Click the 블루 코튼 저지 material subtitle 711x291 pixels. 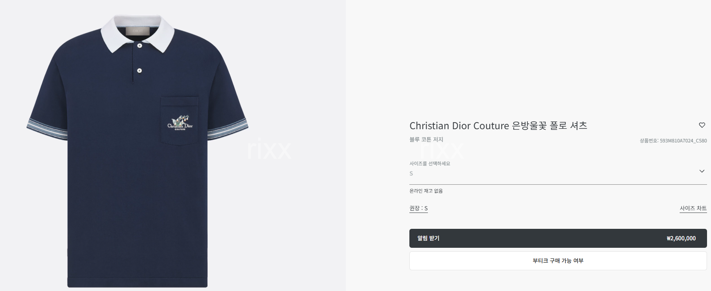click(426, 139)
